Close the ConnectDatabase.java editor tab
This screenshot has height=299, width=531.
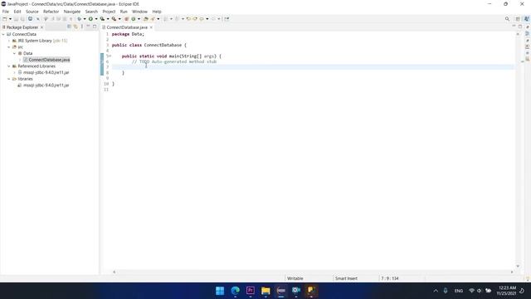point(151,27)
